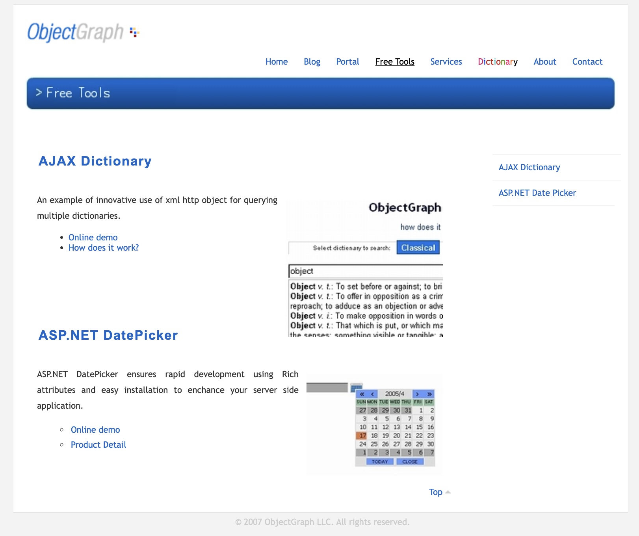Open the AJAX Dictionary online demo
This screenshot has width=639, height=536.
pos(93,237)
